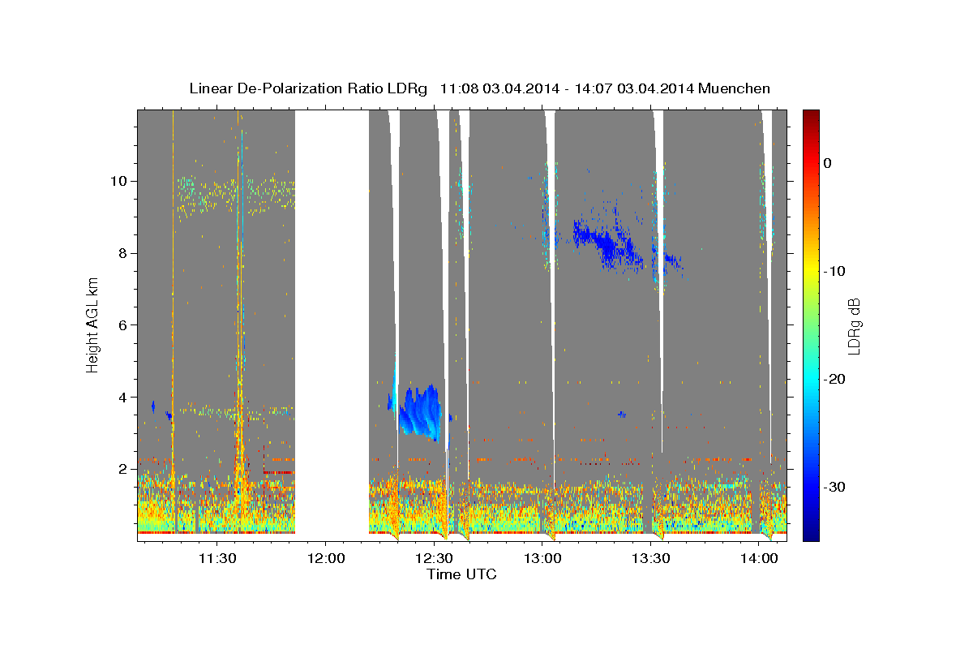Click the colorbar value -10

(835, 271)
